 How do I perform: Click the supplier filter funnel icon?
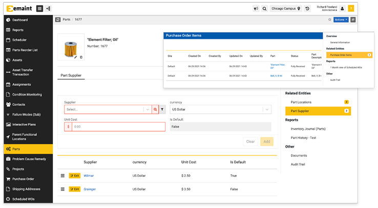point(162,109)
